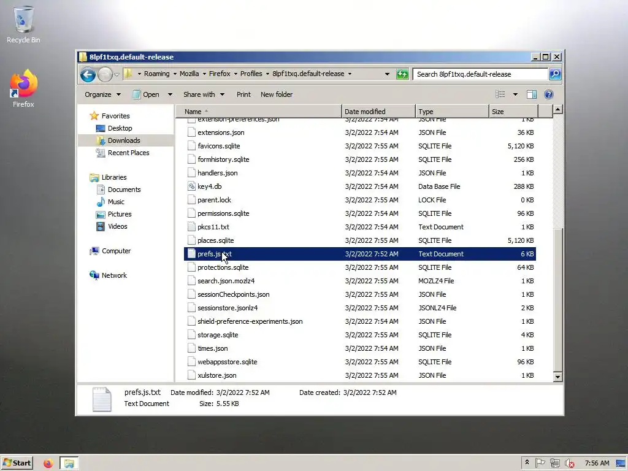
Task: Click the Favorites star icon
Action: pyautogui.click(x=94, y=116)
